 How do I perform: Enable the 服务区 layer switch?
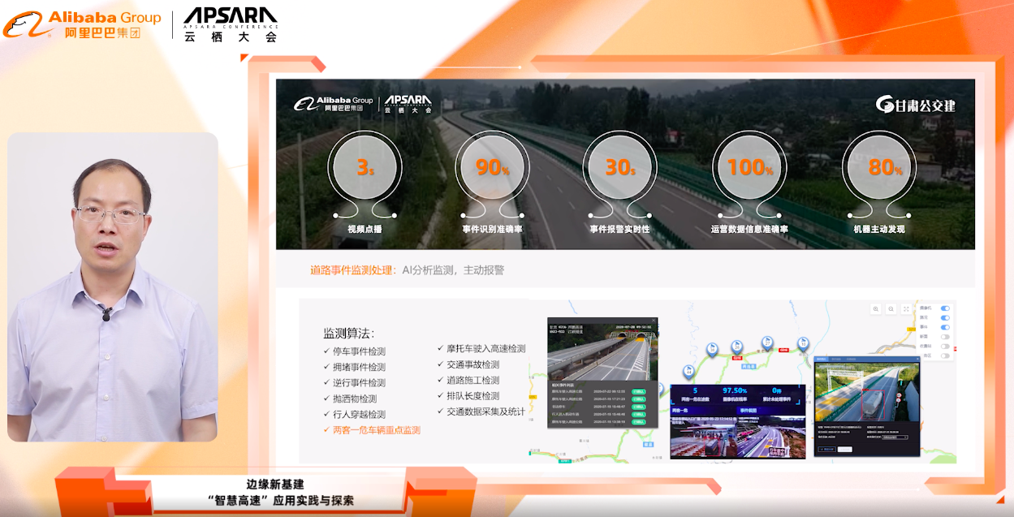(x=945, y=355)
